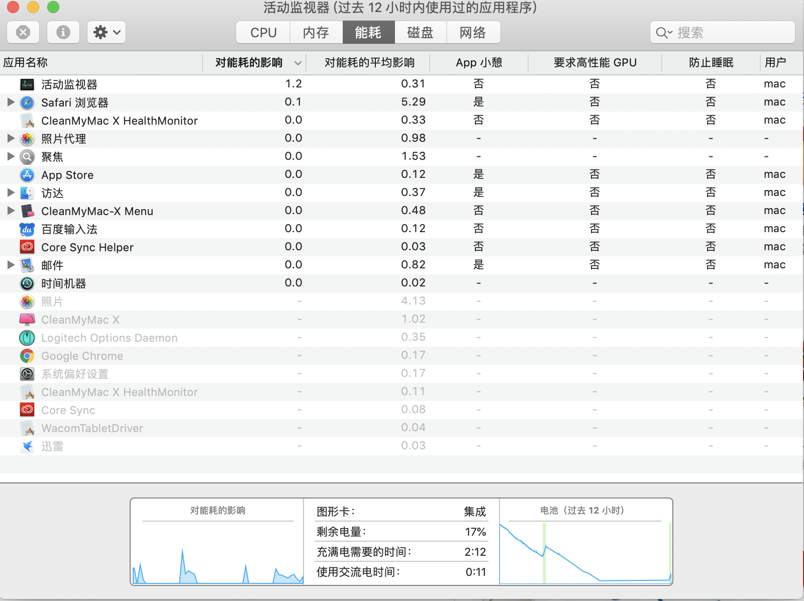
Task: Open the gear action dropdown menu
Action: click(107, 33)
